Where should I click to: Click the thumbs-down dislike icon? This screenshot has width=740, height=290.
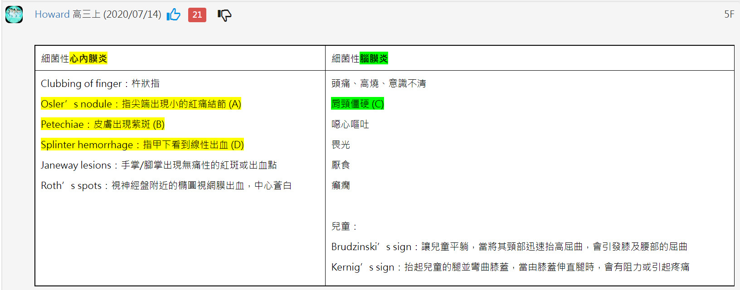[x=224, y=15]
